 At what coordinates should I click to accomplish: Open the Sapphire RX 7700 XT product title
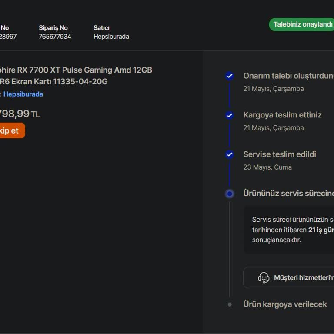coord(76,76)
